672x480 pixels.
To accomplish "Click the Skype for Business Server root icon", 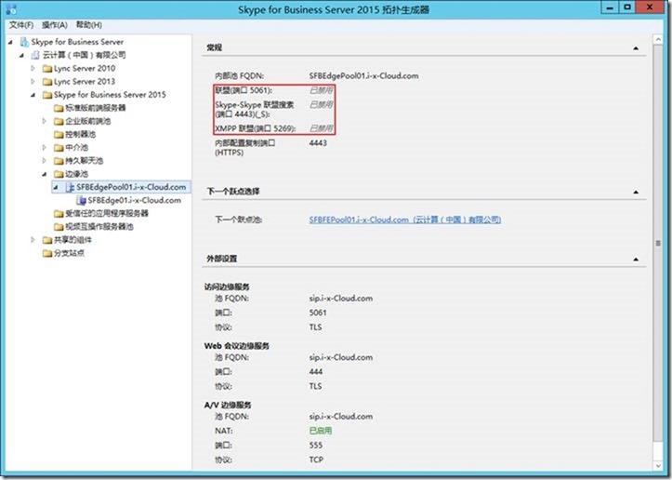I will pos(24,42).
